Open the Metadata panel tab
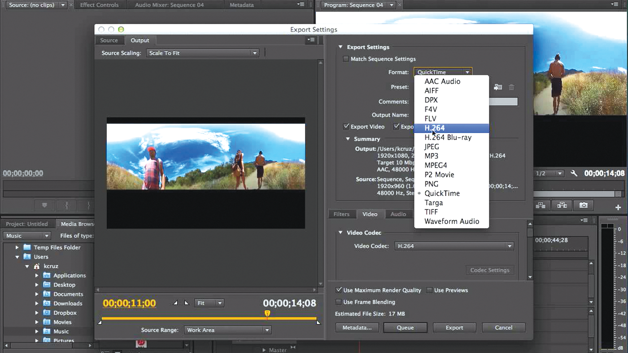 (241, 5)
